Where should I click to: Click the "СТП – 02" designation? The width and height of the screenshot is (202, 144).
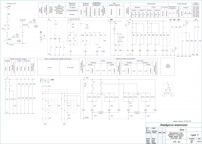(x=176, y=142)
